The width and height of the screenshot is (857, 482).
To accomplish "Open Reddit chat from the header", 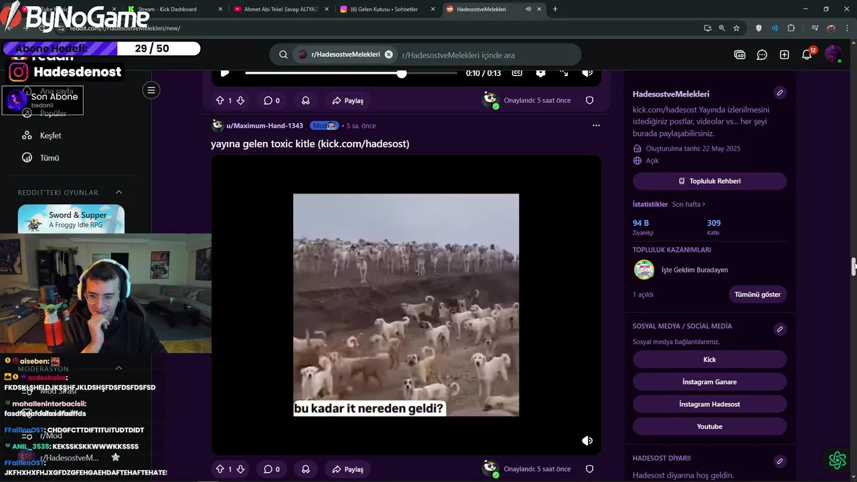I will pyautogui.click(x=762, y=55).
